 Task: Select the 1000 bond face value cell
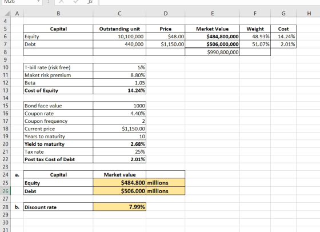119,106
